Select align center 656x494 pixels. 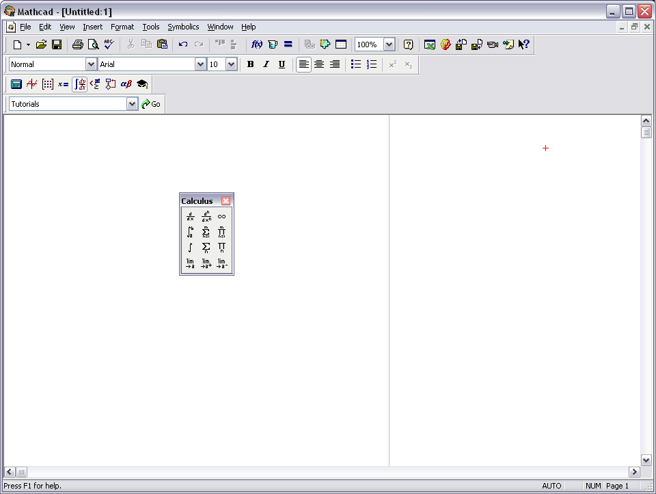pyautogui.click(x=319, y=64)
